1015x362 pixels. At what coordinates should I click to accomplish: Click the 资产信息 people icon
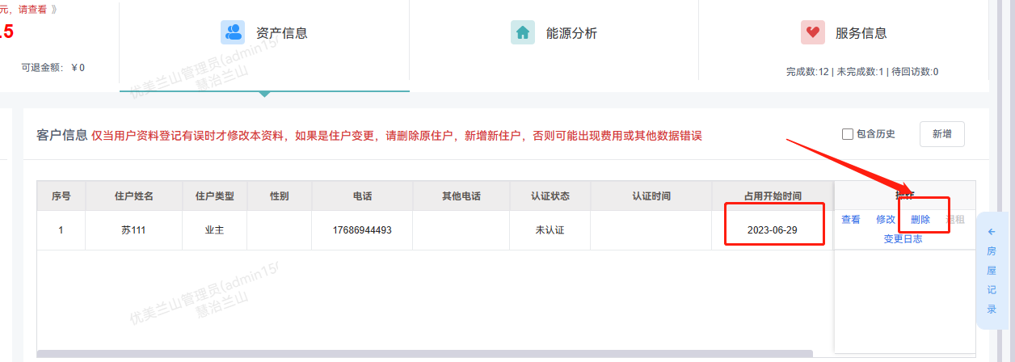coord(233,32)
